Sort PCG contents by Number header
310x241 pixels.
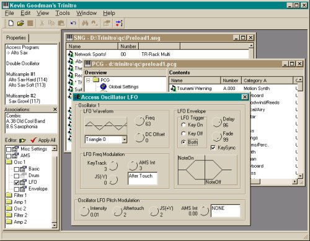pos(231,80)
